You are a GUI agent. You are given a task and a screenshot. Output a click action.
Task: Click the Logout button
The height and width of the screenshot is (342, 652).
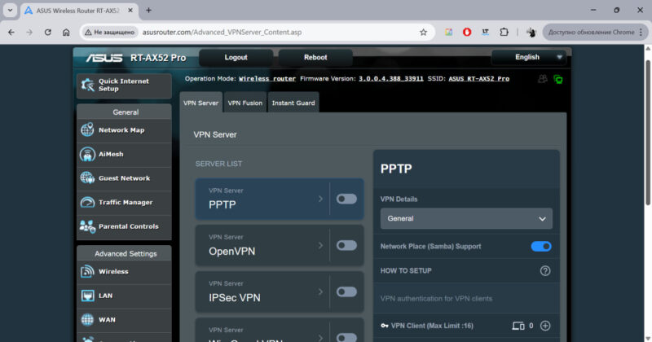236,57
